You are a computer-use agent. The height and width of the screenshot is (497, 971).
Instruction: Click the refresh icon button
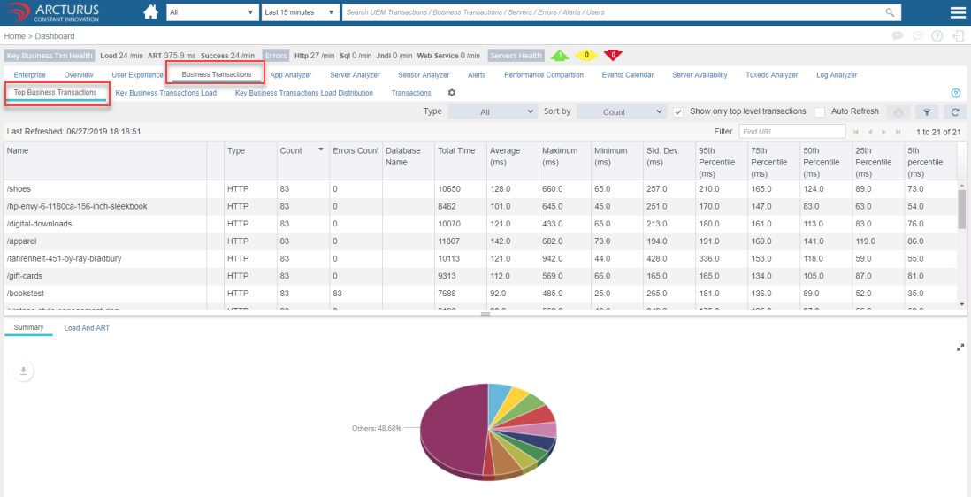[954, 112]
